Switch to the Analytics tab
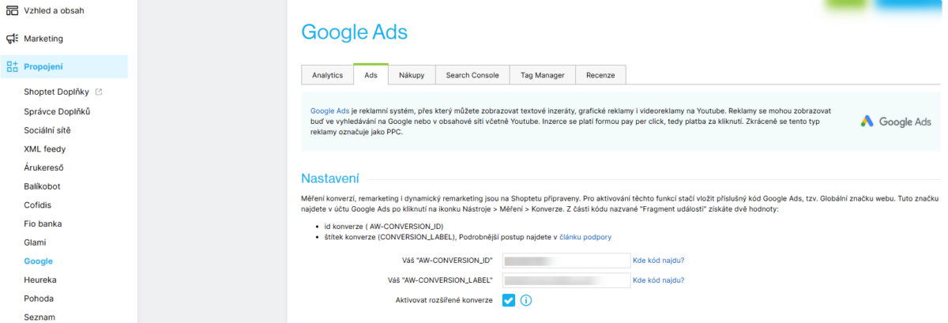 coord(327,75)
